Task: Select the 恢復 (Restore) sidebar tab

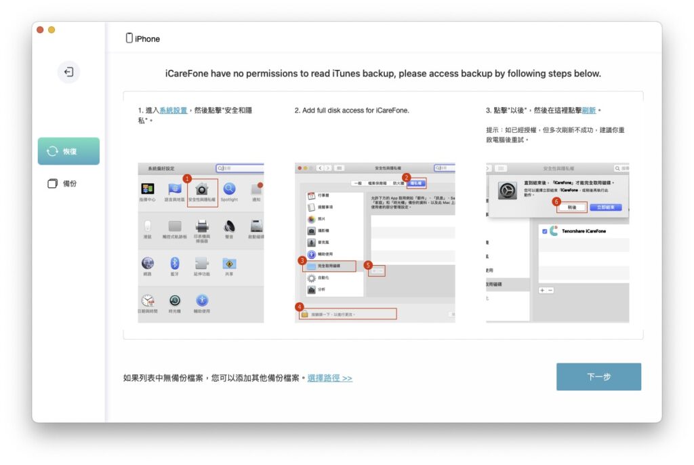Action: tap(68, 151)
